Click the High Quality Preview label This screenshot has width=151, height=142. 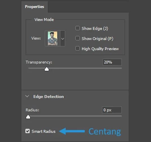pyautogui.click(x=100, y=49)
